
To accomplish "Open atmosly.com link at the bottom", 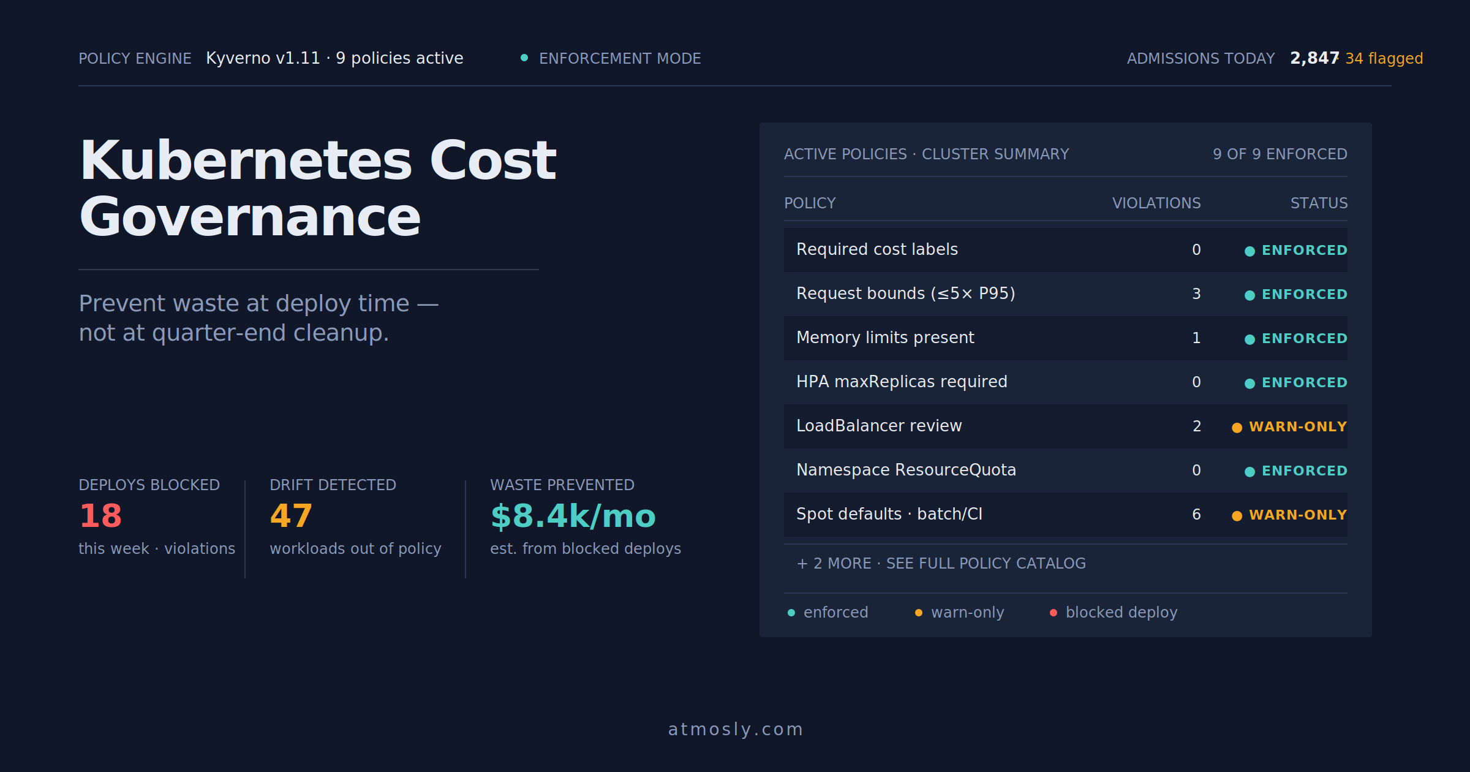I will coord(736,729).
